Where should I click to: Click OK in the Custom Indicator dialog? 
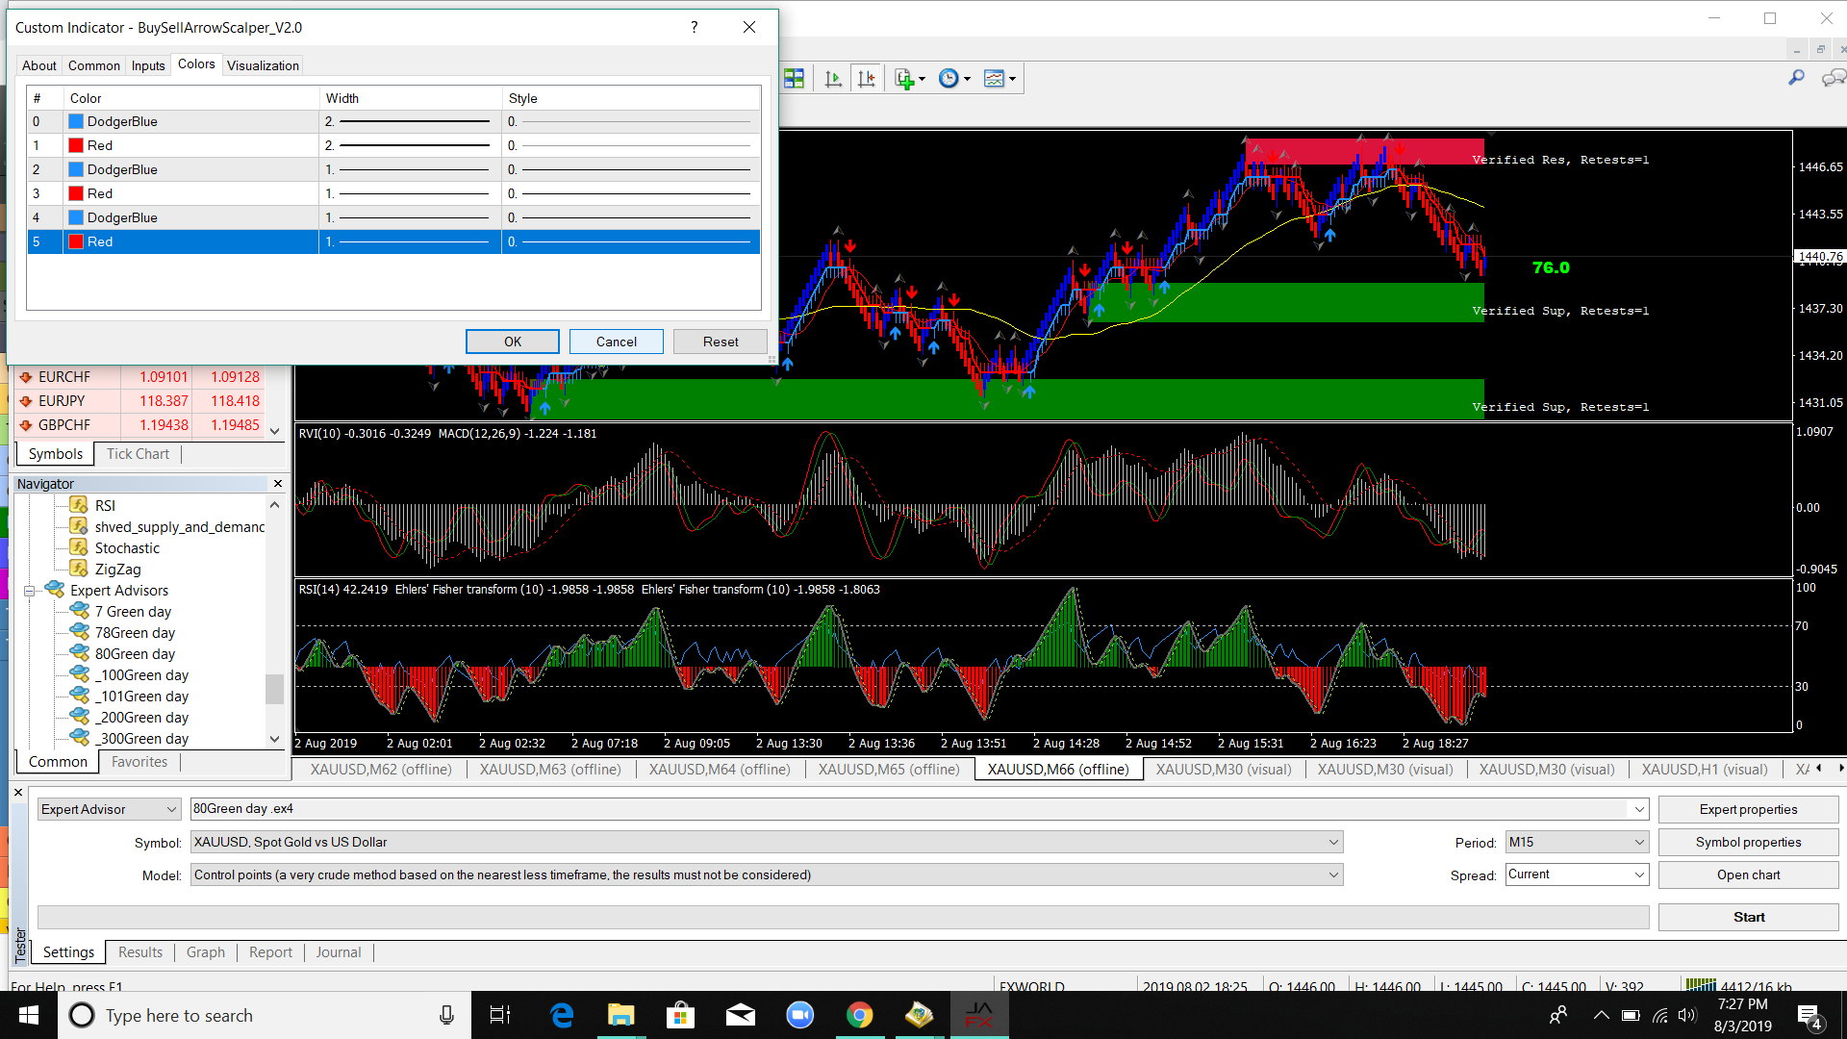click(513, 342)
